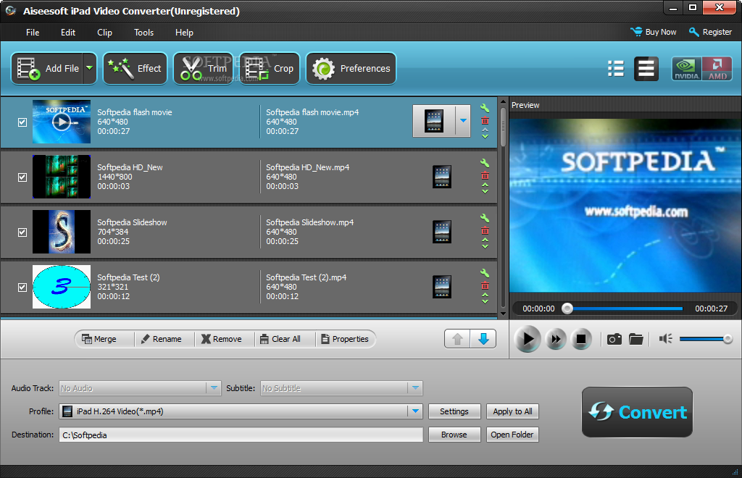Image resolution: width=742 pixels, height=478 pixels.
Task: Open the Effect editor
Action: click(135, 69)
